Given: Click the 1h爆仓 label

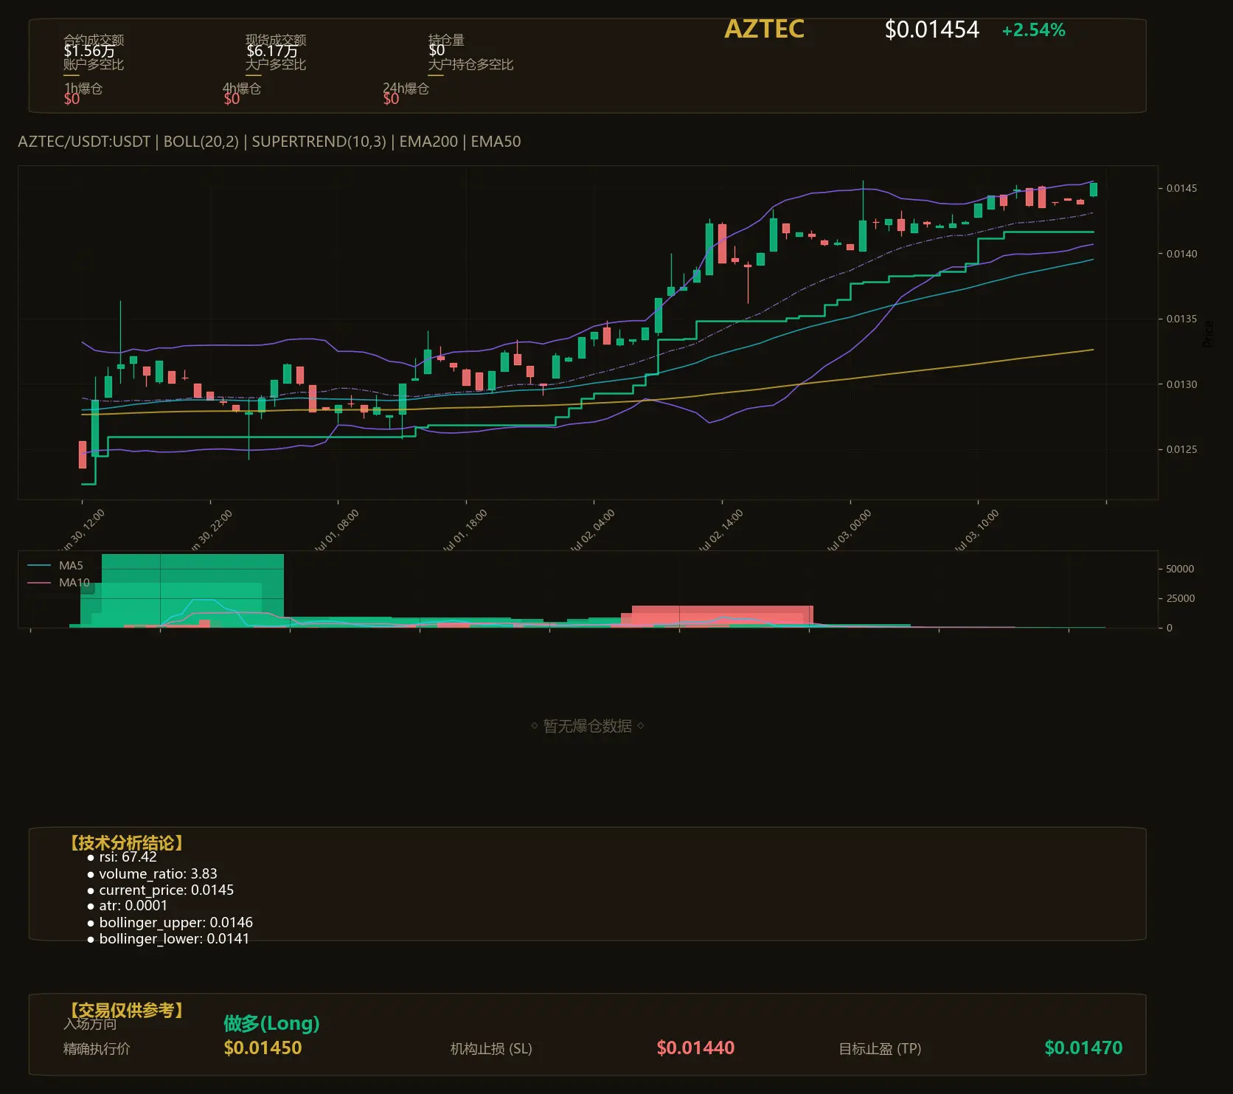Looking at the screenshot, I should [83, 89].
